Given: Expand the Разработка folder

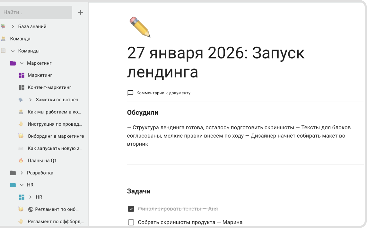Looking at the screenshot, I should (22, 173).
